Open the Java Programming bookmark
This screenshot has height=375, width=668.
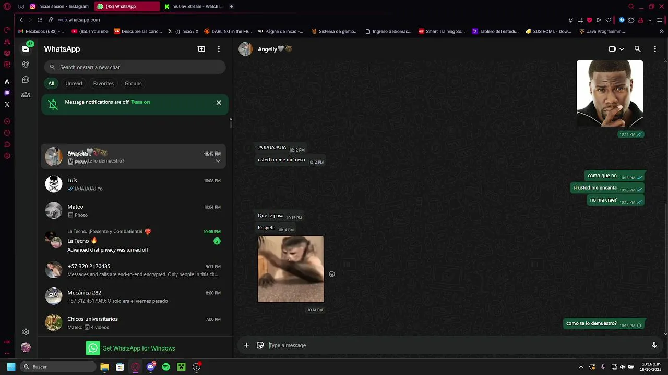602,31
